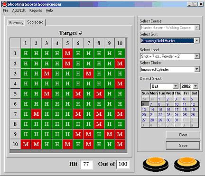This screenshot has width=205, height=176.
Task: Click the Clear button
Action: pyautogui.click(x=183, y=135)
